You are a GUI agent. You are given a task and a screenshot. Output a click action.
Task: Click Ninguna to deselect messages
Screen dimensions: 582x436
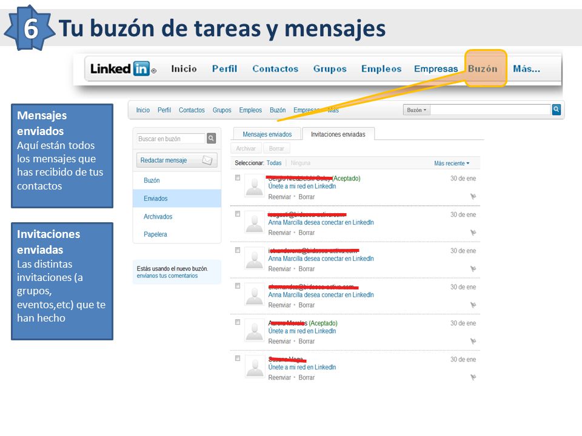pos(300,163)
